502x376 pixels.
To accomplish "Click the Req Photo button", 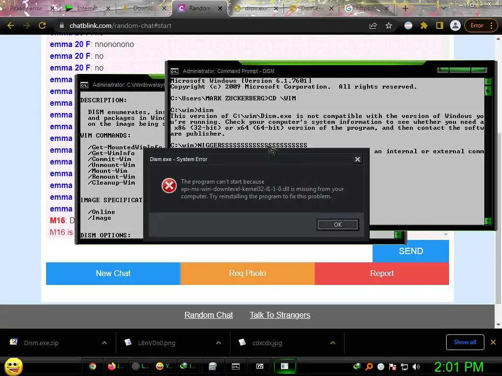I will click(x=248, y=273).
